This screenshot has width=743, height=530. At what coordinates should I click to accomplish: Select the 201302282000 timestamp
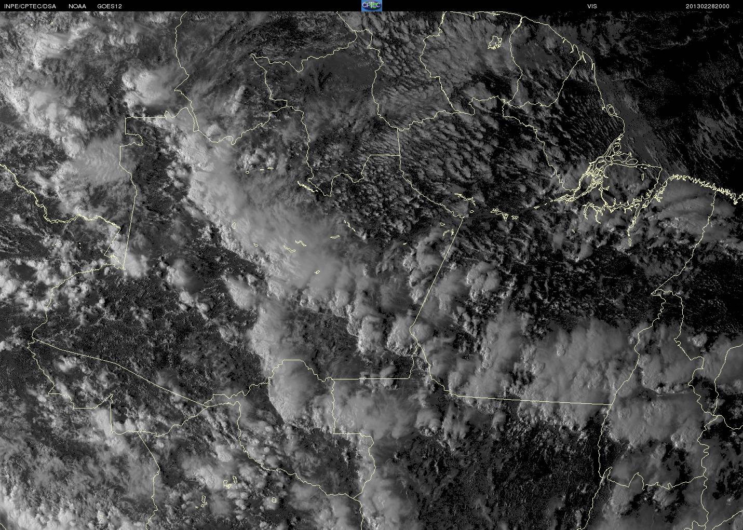pyautogui.click(x=708, y=6)
